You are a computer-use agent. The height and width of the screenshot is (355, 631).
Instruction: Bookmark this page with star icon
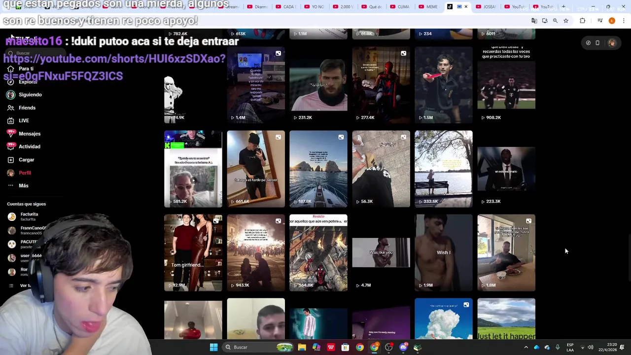click(x=566, y=21)
